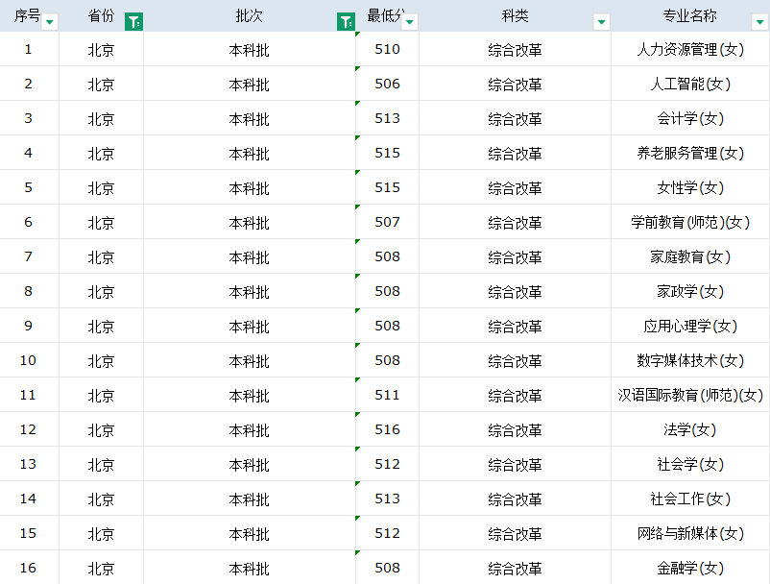Click the cell 社会工作(女)
This screenshot has height=584, width=770.
coord(690,499)
